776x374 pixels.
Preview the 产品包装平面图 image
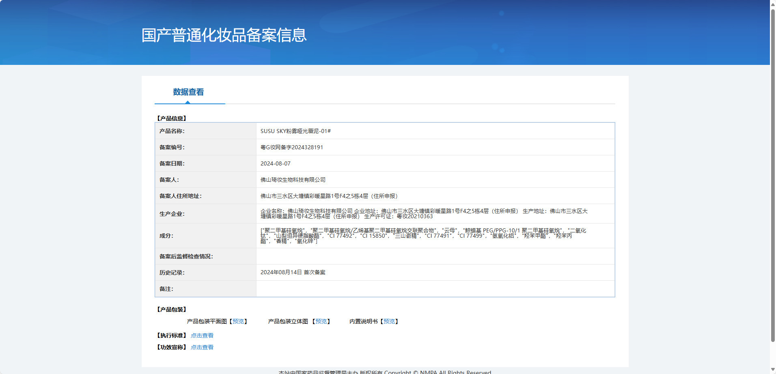[238, 321]
